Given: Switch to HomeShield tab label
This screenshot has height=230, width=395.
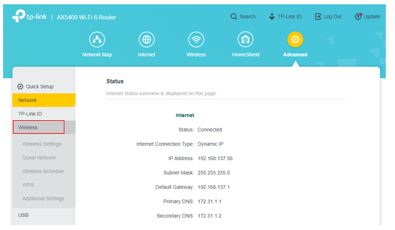Looking at the screenshot, I should click(x=245, y=55).
